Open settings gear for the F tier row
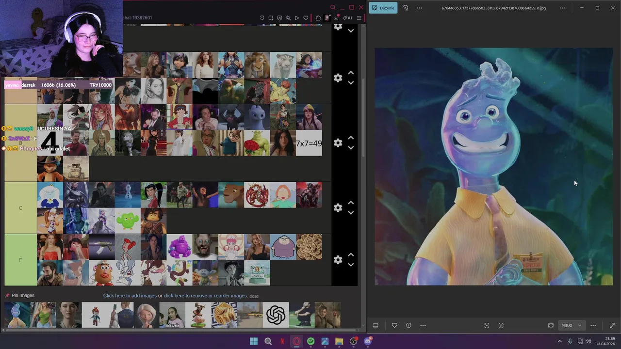 click(338, 260)
